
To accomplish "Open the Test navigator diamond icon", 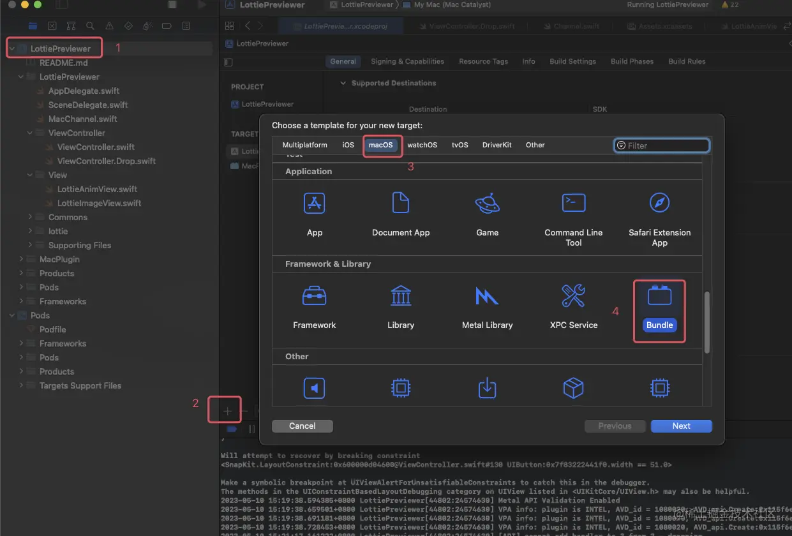I will [128, 26].
